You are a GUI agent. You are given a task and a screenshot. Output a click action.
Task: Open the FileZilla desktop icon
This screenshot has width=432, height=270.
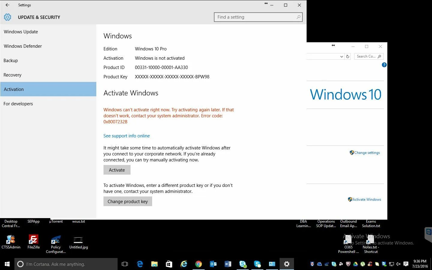(33, 242)
